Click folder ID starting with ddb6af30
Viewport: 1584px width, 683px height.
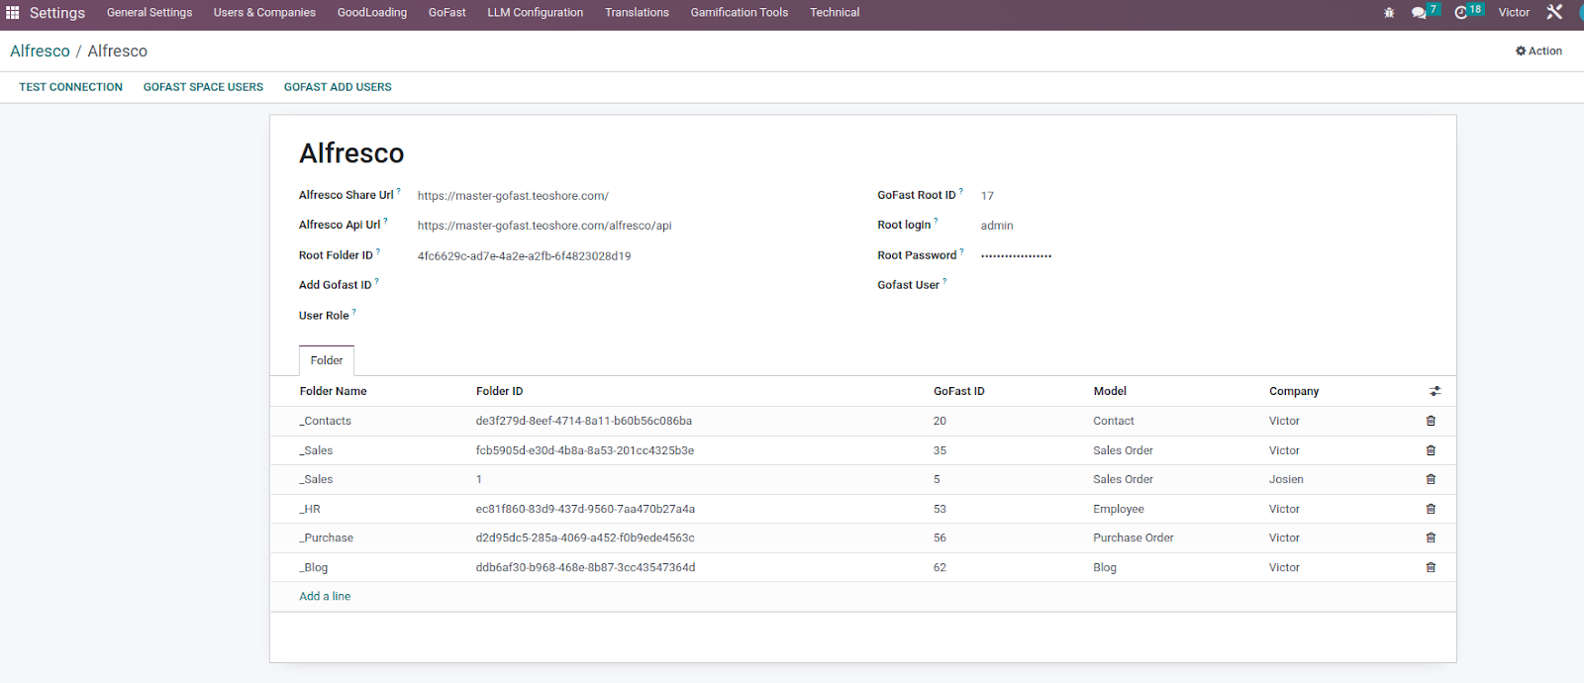585,567
